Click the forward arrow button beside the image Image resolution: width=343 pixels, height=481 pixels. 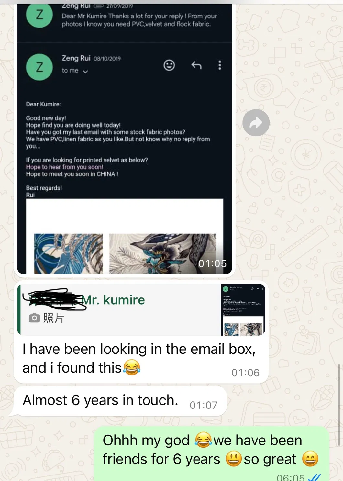pyautogui.click(x=256, y=123)
